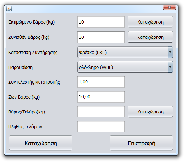Viewport: 184px width, 162px height.
Task: Click the Εκτιμώμενο Βάρος (kg) input field
Action: 101,22
